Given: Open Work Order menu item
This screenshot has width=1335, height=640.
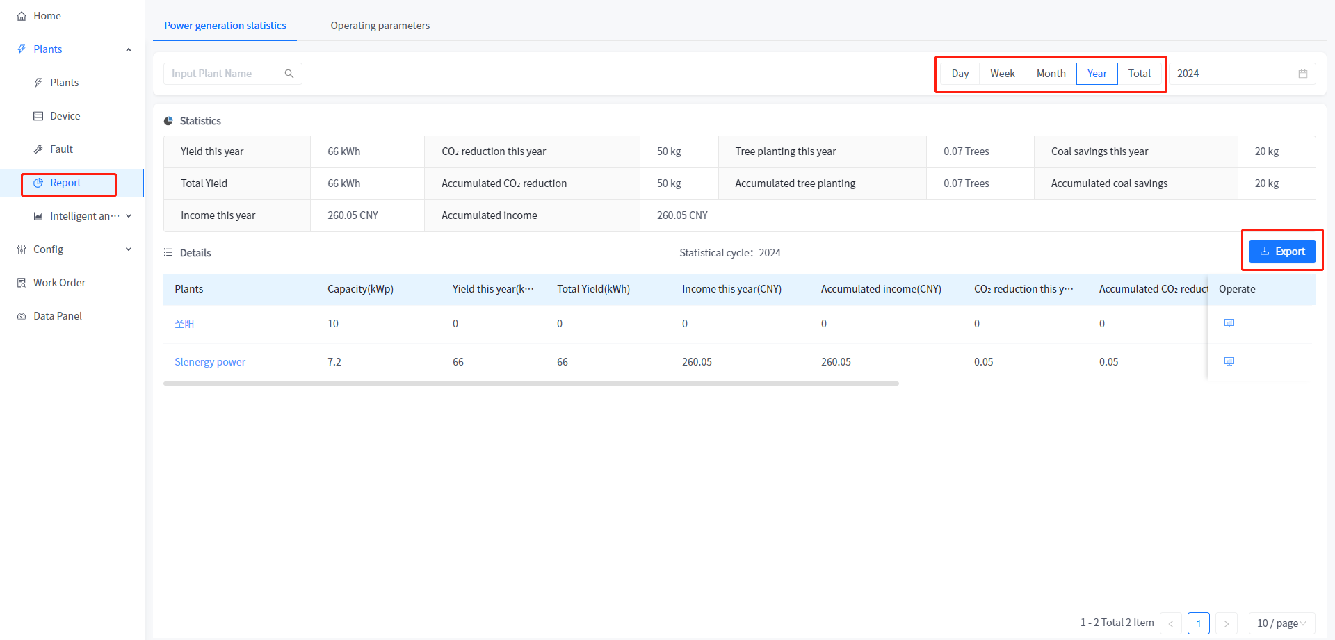Looking at the screenshot, I should pos(59,283).
